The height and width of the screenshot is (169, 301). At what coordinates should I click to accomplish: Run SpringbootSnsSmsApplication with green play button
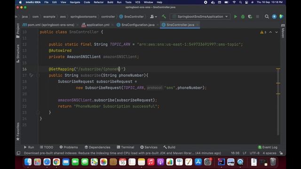236,17
